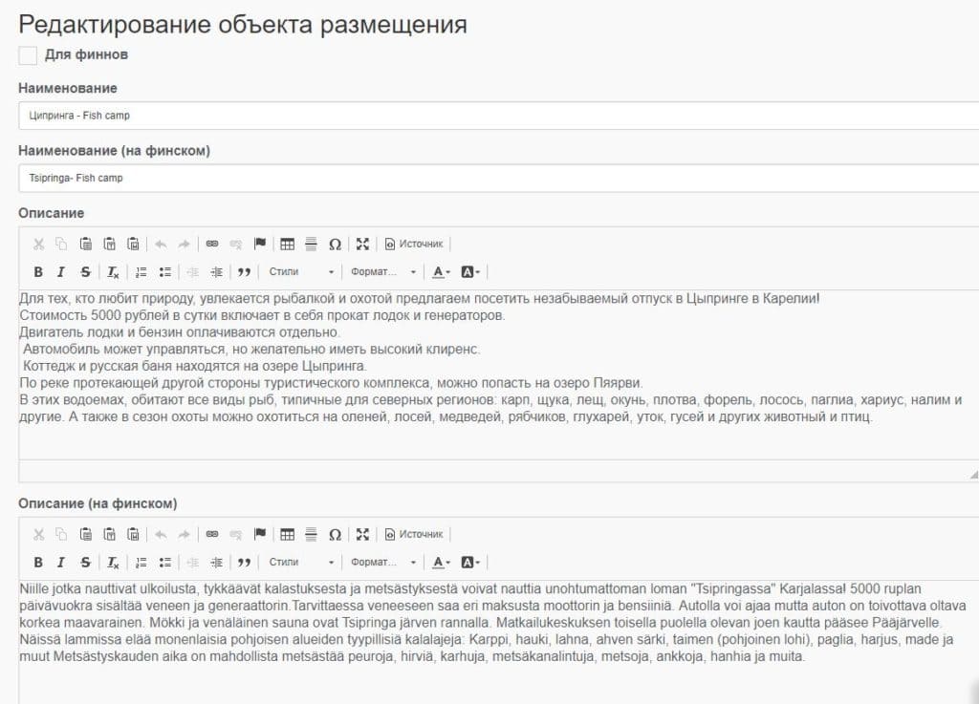The height and width of the screenshot is (704, 979).
Task: Insert bulleted list in Russian Описание editor
Action: coord(164,272)
